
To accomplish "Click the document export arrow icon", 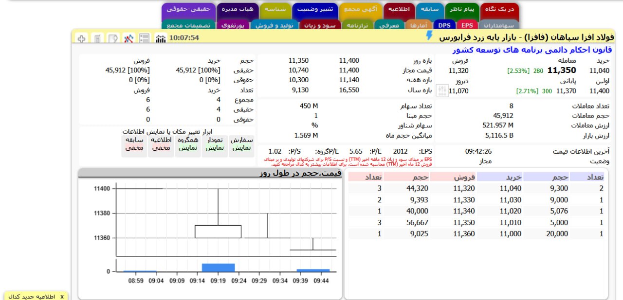I will [x=113, y=38].
